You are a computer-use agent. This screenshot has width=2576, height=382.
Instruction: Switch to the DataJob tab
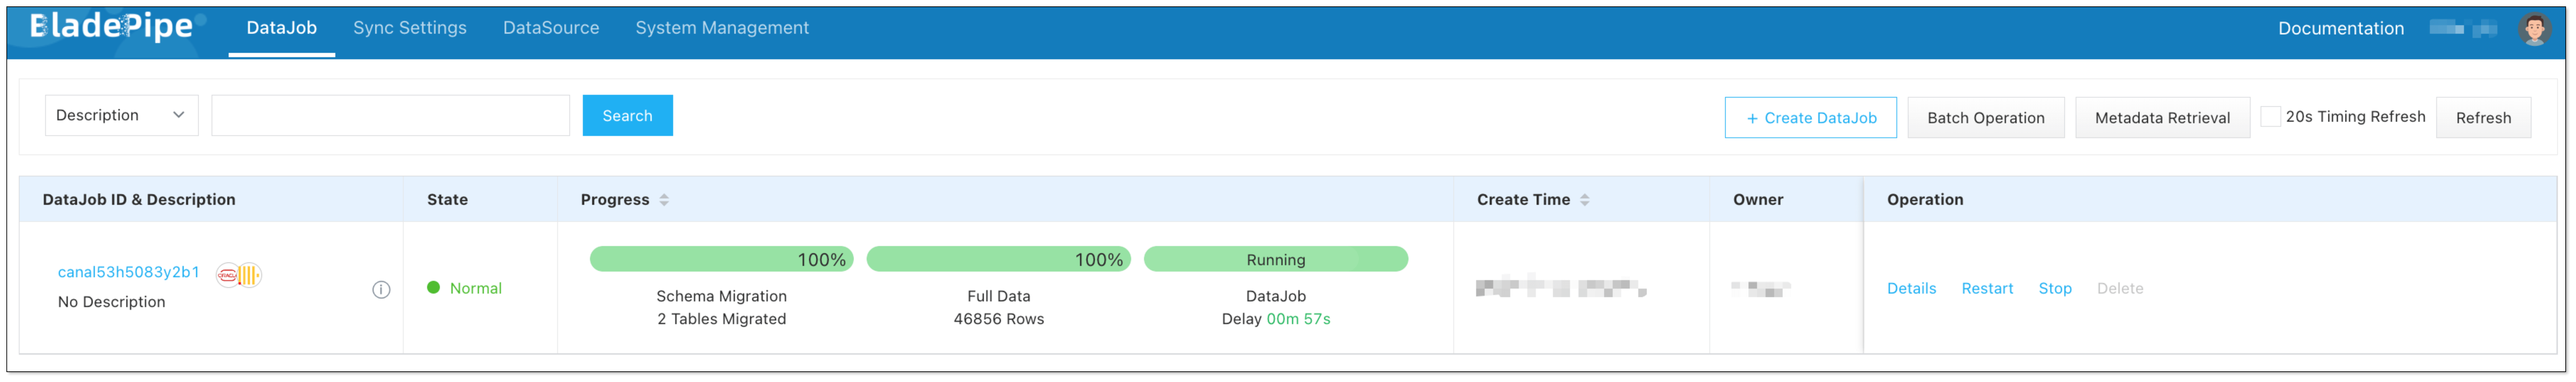click(x=281, y=28)
